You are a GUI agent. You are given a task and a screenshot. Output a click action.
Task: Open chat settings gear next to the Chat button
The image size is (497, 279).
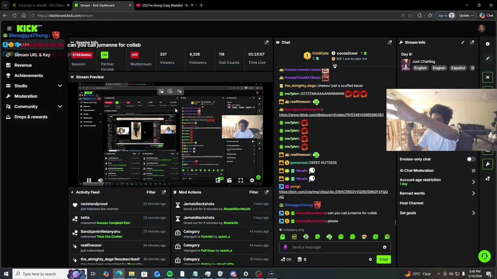(x=370, y=259)
